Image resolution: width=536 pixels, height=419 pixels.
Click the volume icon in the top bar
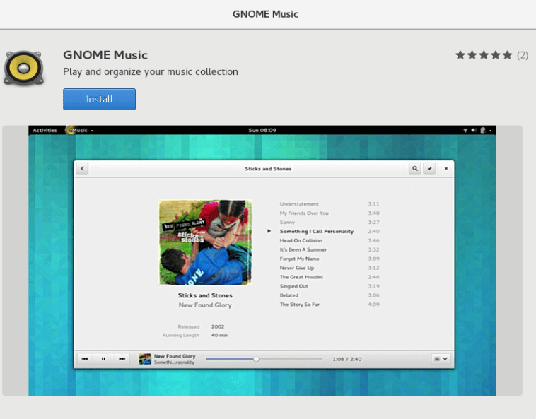[474, 131]
